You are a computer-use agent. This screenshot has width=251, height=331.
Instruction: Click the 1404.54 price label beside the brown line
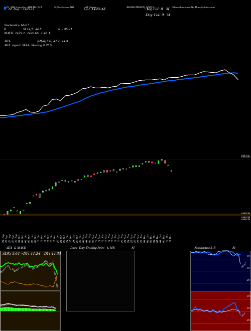245,214
